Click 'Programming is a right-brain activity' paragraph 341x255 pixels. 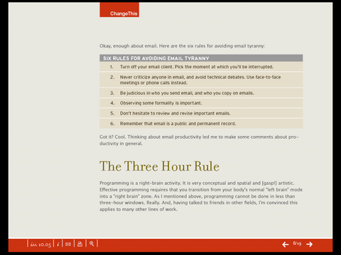coord(201,196)
